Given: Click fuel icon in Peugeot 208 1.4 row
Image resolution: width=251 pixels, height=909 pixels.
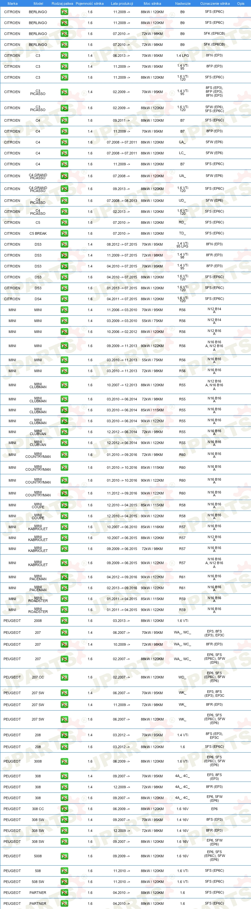Looking at the screenshot, I should click(x=64, y=735).
